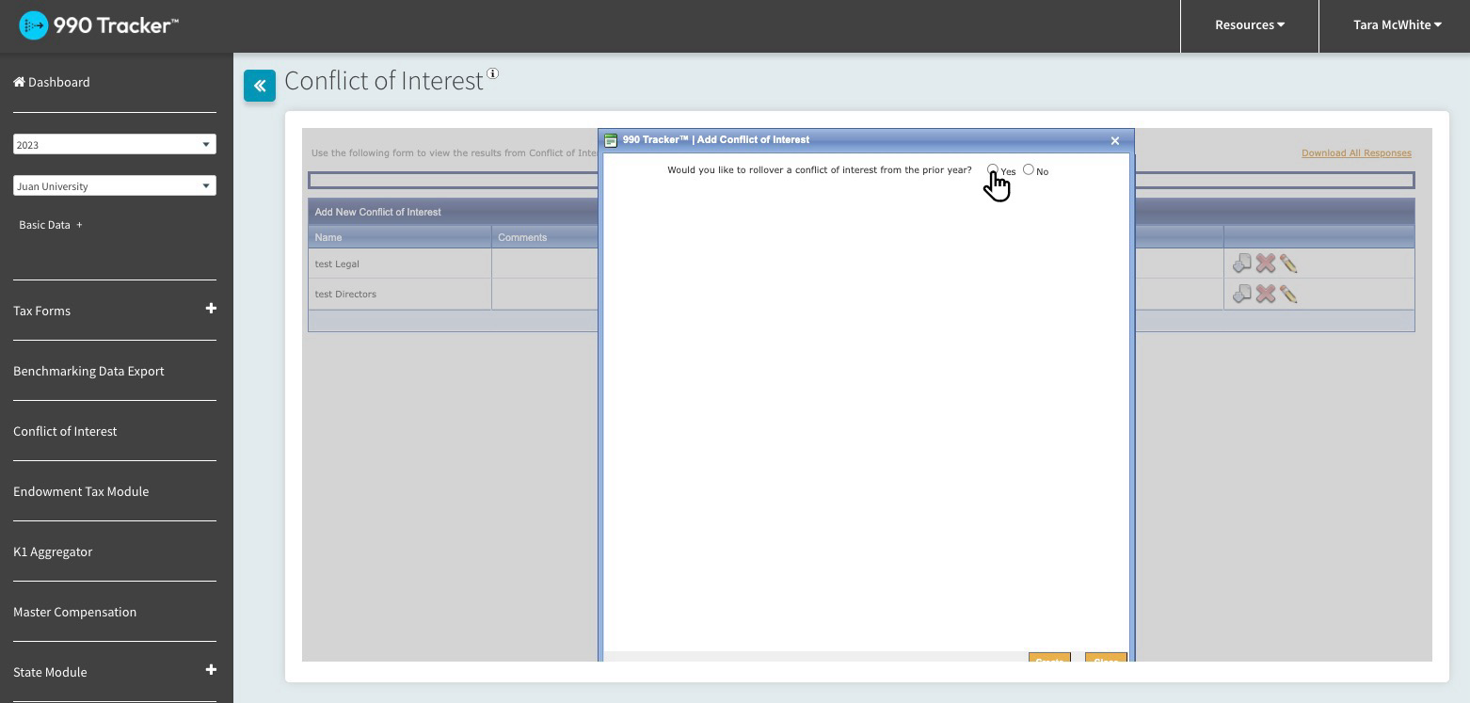Screen dimensions: 1470x703
Task: Collapse the sidebar with double-chevron button
Action: tap(260, 86)
